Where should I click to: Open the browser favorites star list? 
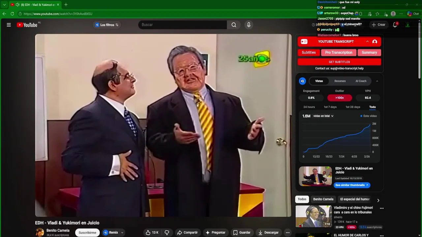377,14
